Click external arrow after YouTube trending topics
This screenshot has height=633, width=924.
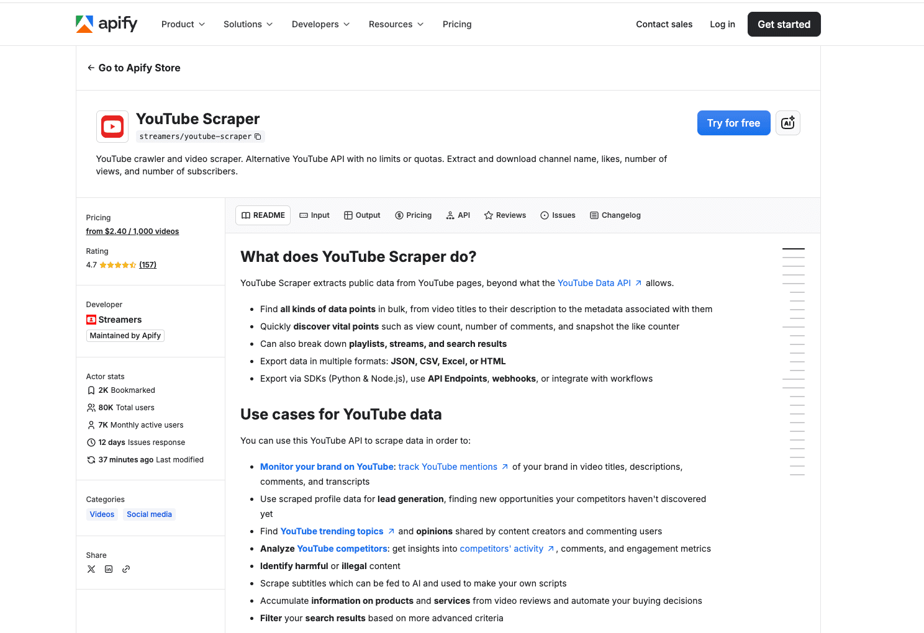[391, 531]
